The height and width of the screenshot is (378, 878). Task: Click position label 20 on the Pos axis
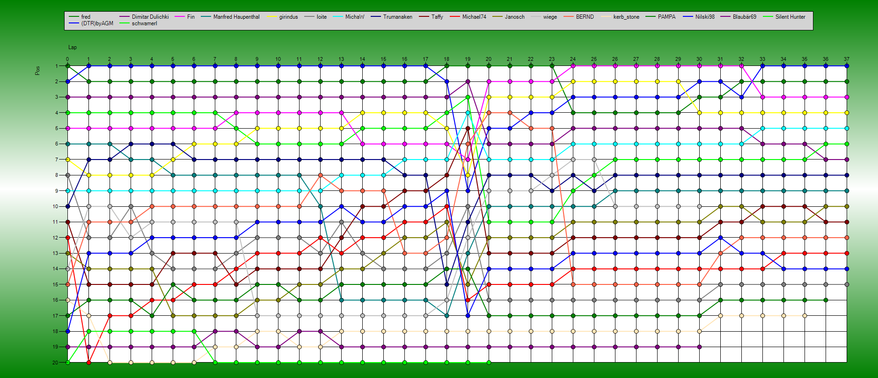pos(55,363)
